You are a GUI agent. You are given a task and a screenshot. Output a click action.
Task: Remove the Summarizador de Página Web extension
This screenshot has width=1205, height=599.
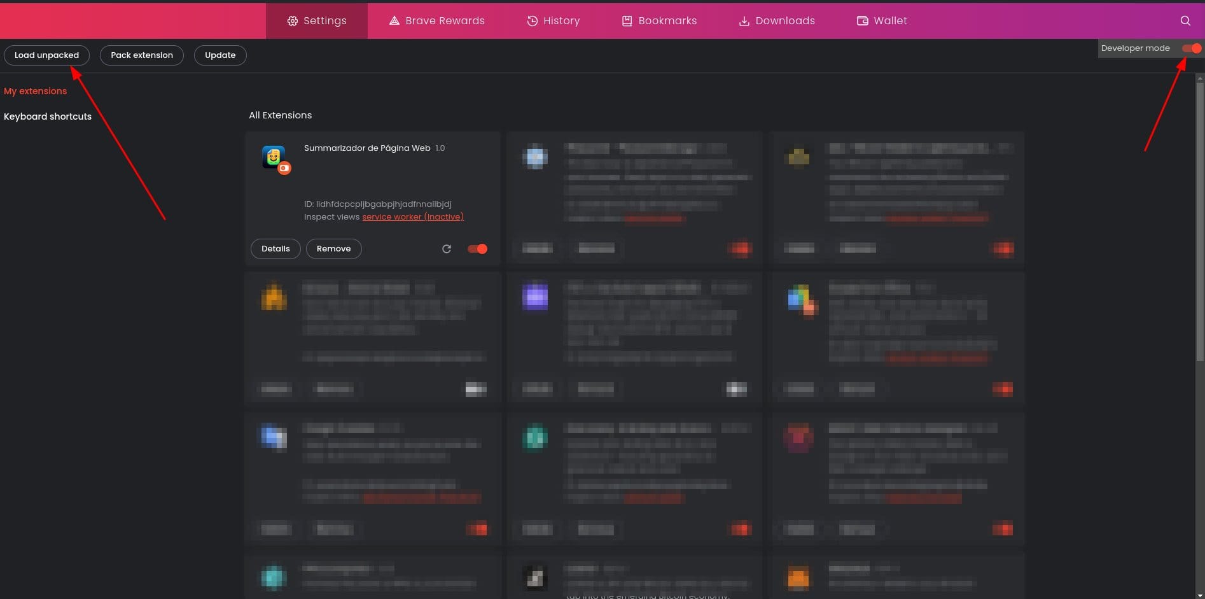[334, 249]
